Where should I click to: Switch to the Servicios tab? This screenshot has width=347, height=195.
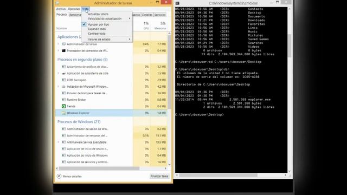[160, 15]
